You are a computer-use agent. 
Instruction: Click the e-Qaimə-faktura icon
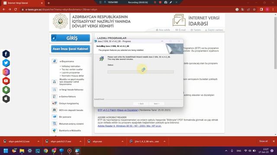tap(55, 96)
